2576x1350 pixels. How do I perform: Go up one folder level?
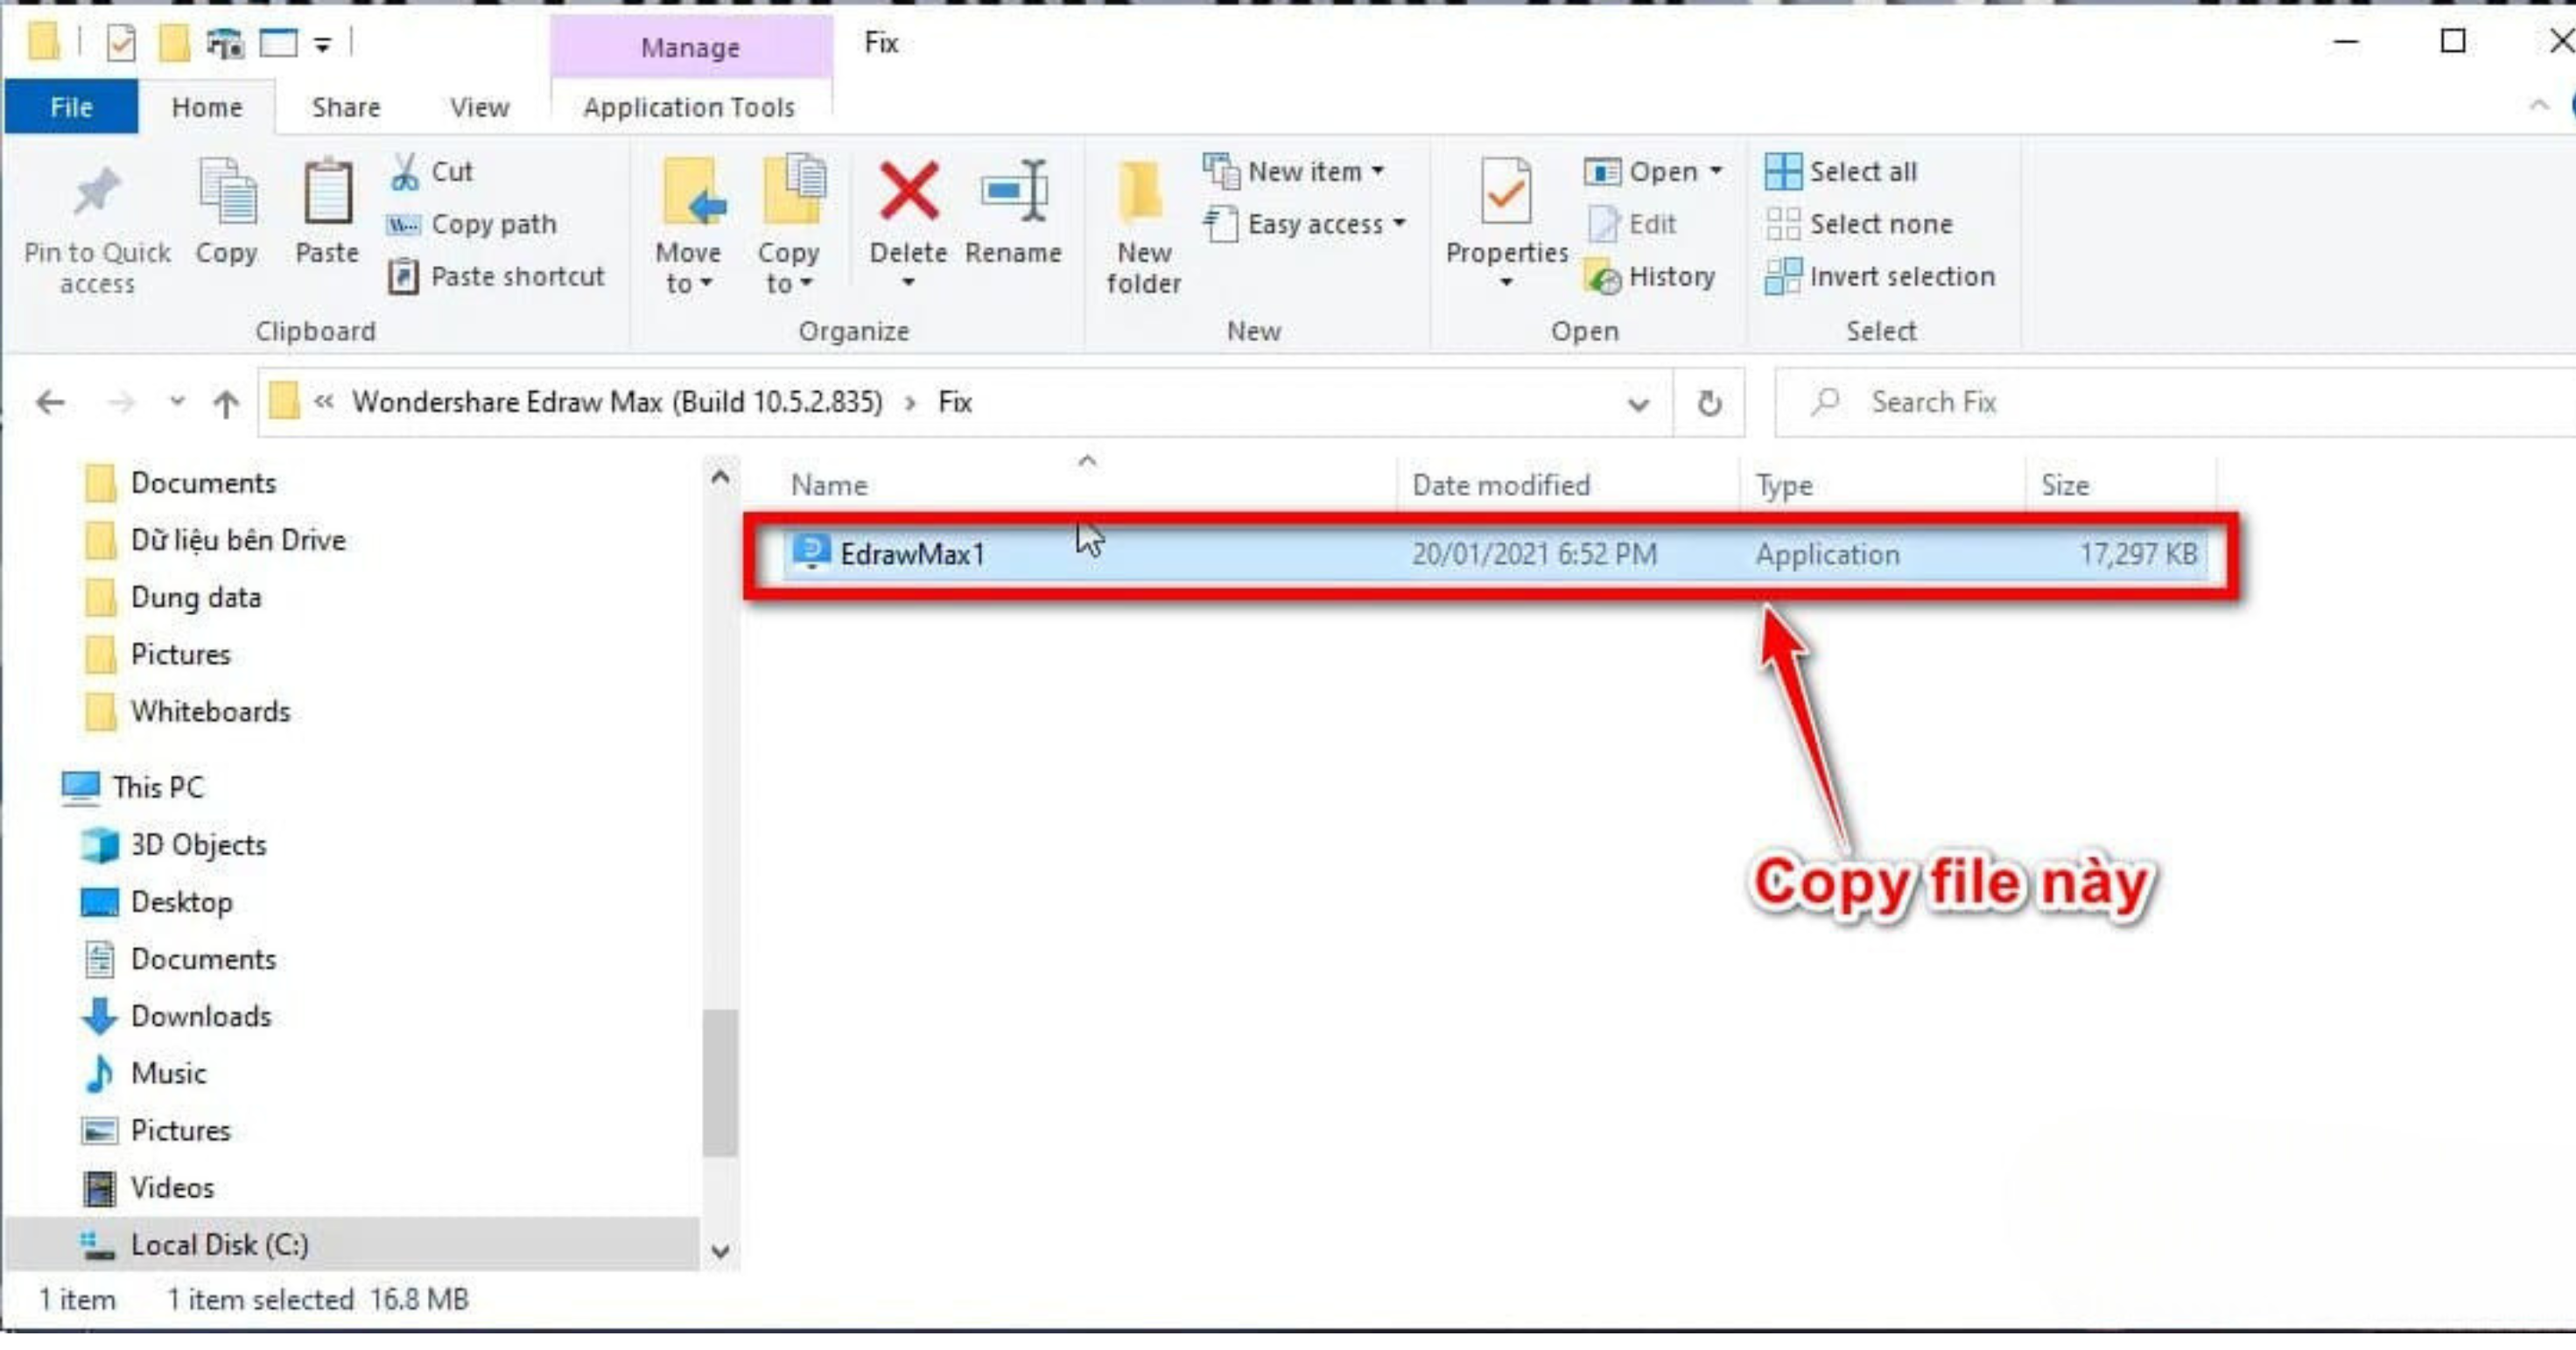[x=226, y=402]
